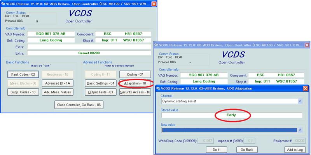Click Soft. Coding field in right window
Image resolution: width=311 pixels, height=155 pixels.
[204, 81]
